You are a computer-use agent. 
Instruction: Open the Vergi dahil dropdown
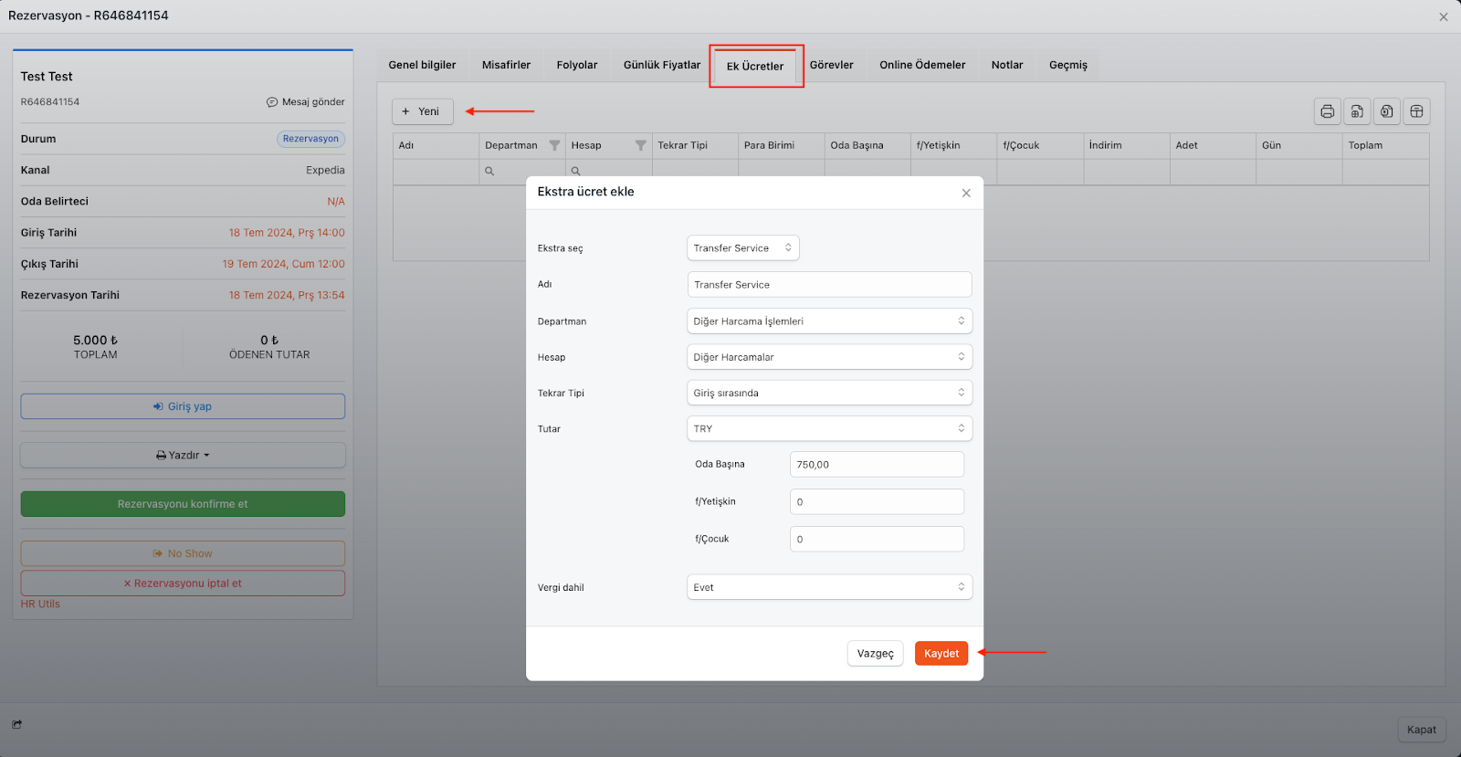click(x=828, y=587)
